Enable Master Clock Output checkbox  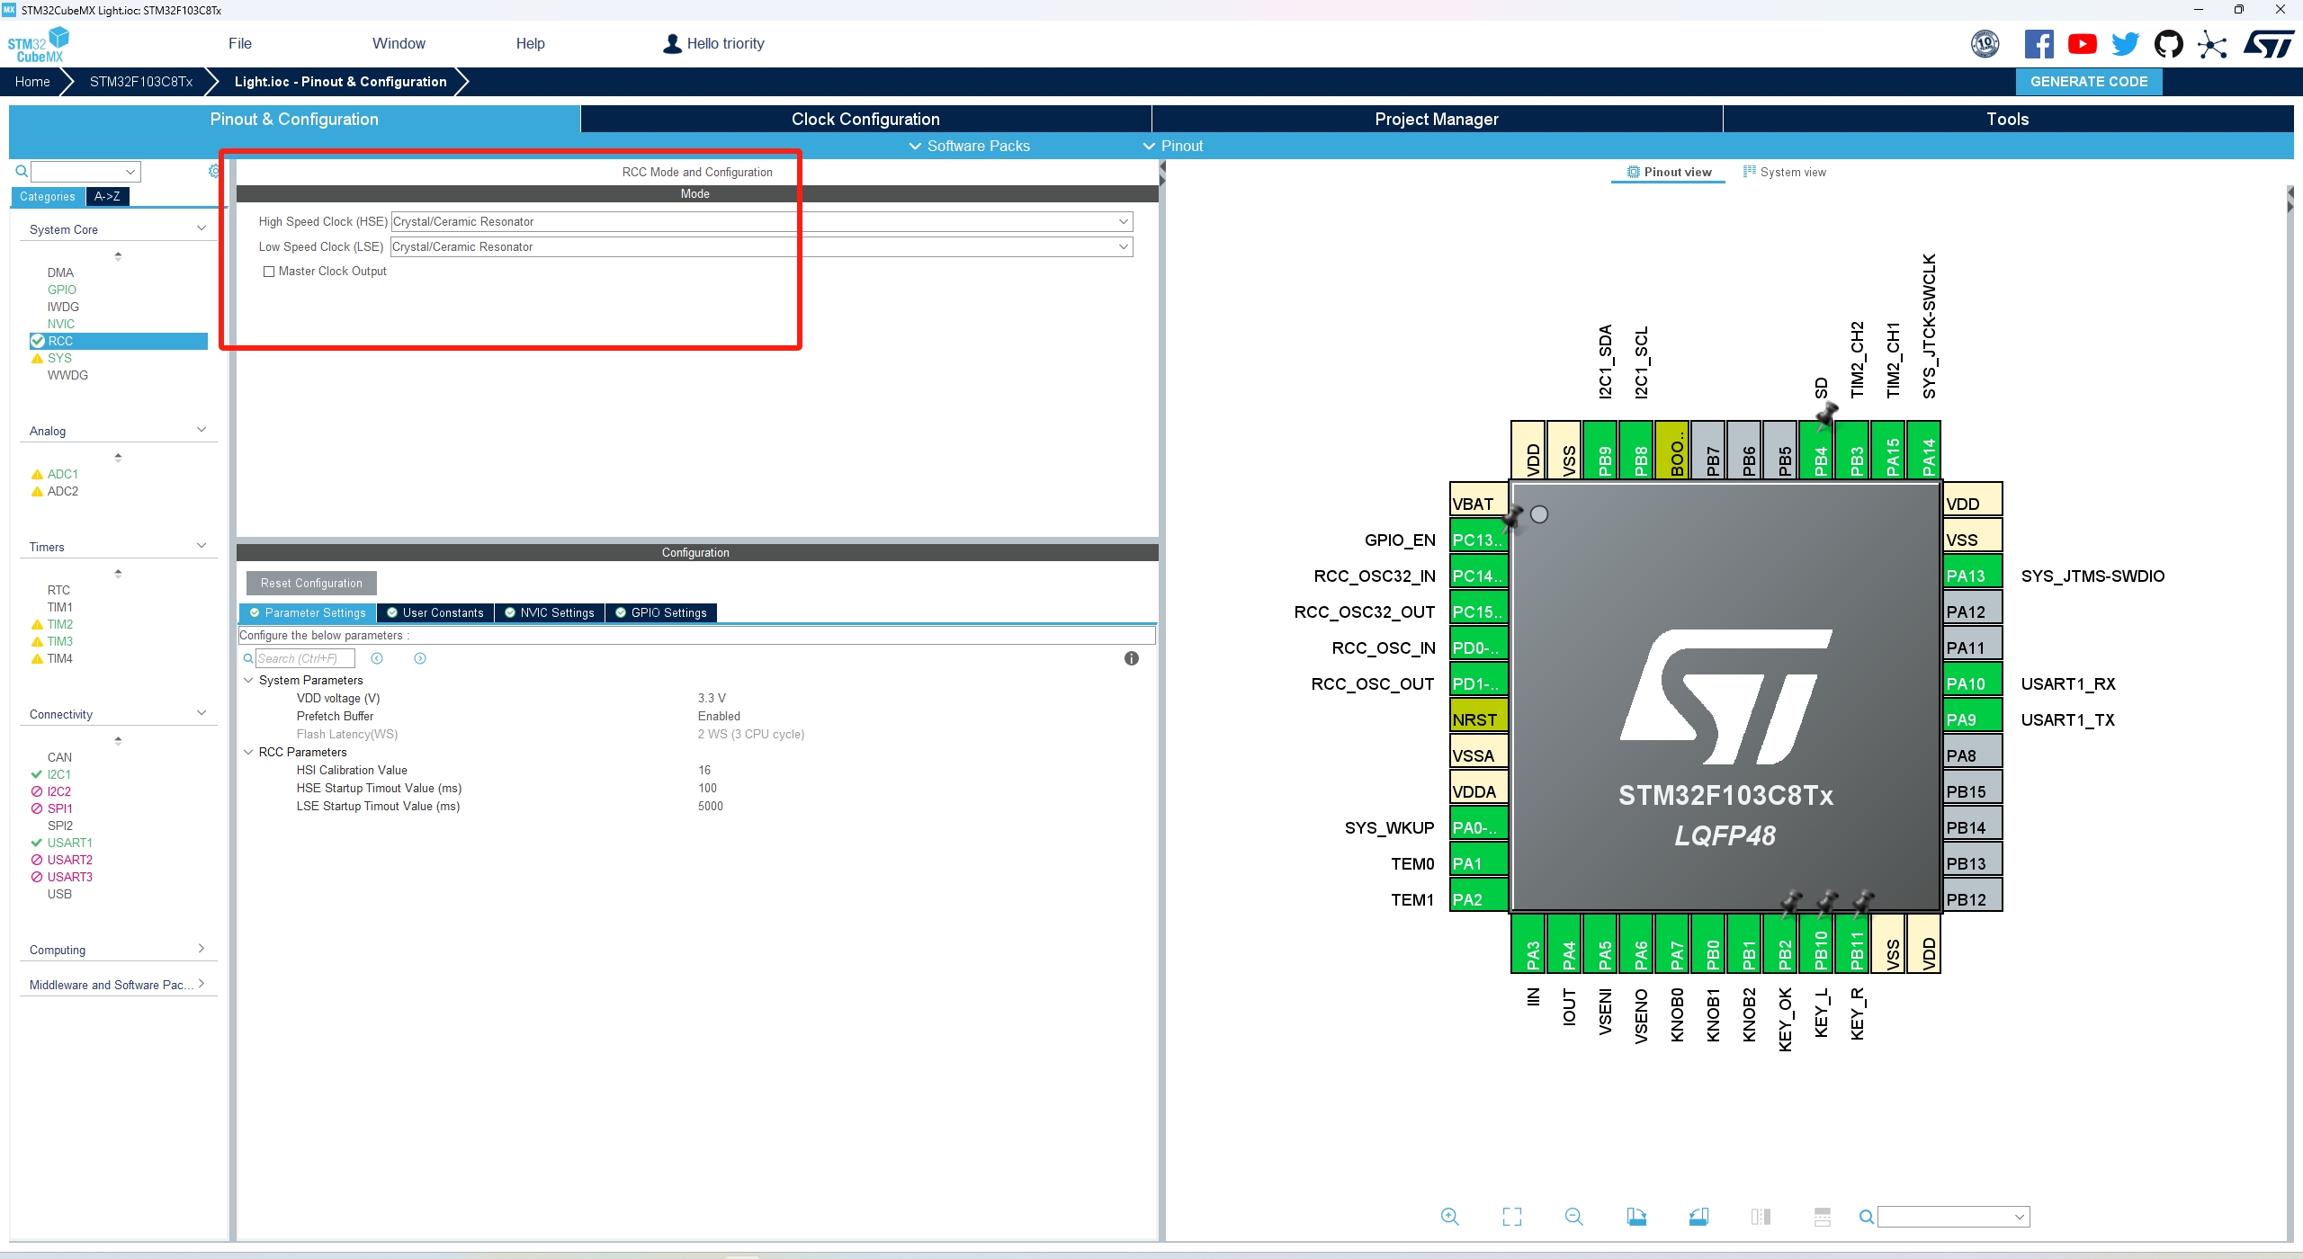pos(268,272)
